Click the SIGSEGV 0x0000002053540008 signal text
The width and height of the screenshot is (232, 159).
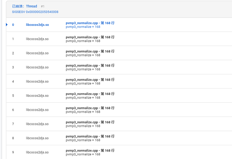35,12
